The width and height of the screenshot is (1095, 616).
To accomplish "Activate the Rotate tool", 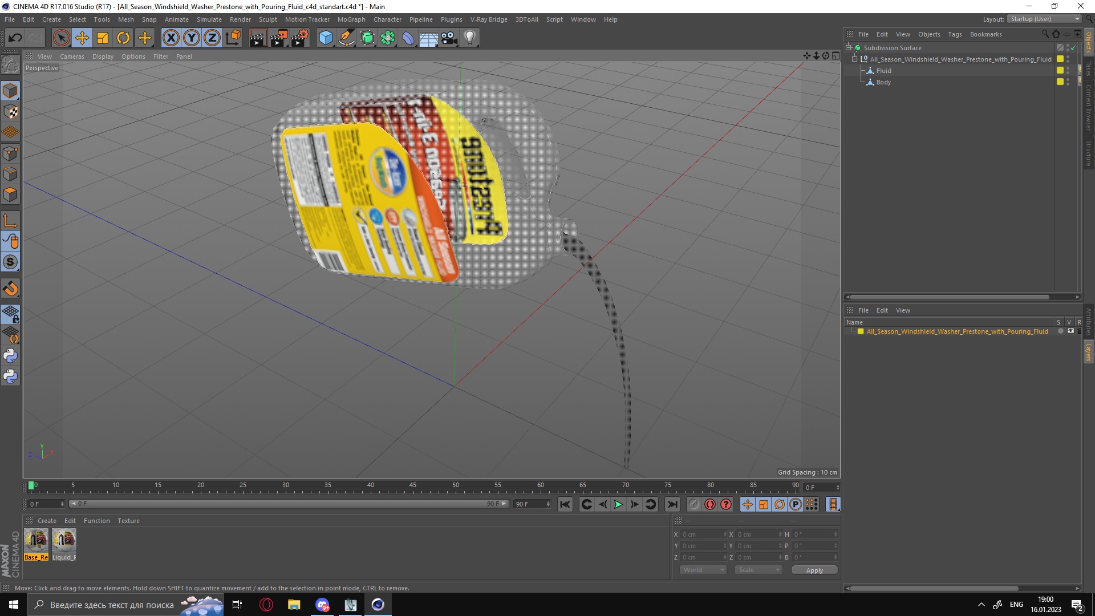I will tap(123, 38).
